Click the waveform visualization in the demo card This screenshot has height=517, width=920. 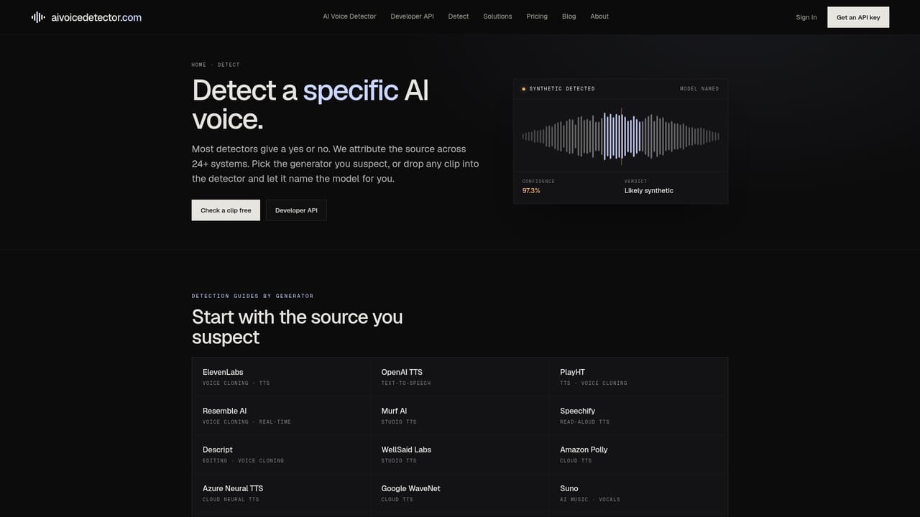pyautogui.click(x=621, y=135)
